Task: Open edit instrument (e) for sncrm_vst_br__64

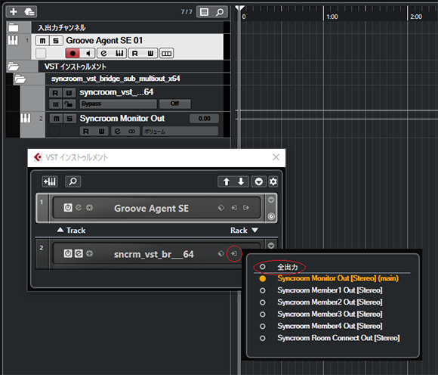Action: (79, 253)
